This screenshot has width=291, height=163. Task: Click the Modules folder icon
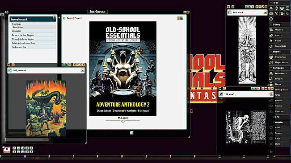pos(271,30)
